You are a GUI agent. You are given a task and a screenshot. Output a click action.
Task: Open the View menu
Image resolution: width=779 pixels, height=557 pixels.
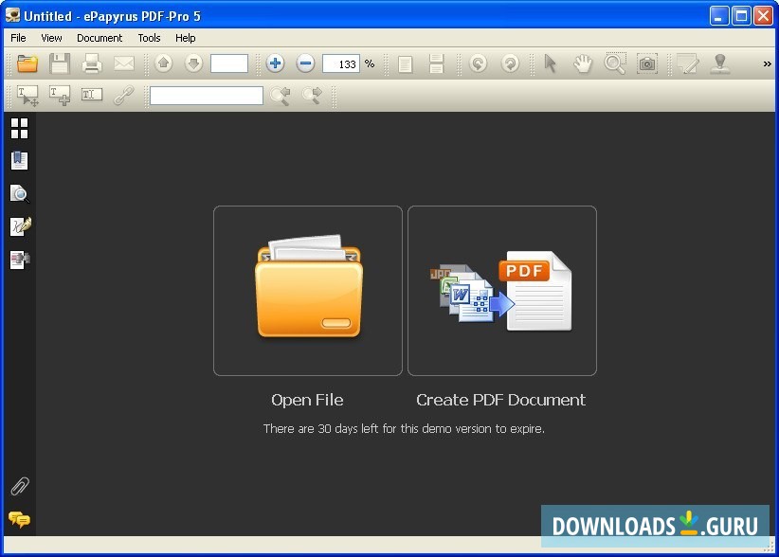pos(51,38)
